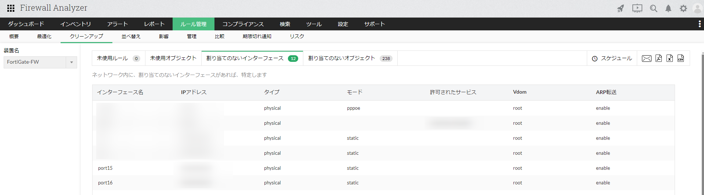Screen dimensions: 704x195
Task: Open the alerts bell icon
Action: [x=668, y=8]
